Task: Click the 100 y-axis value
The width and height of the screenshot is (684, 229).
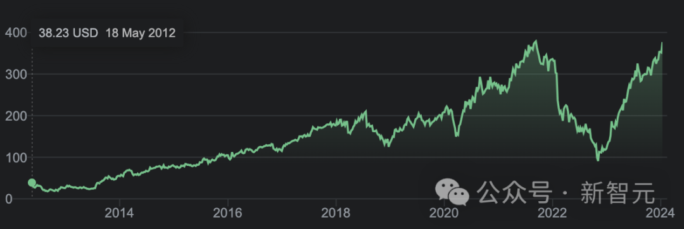Action: (16, 158)
